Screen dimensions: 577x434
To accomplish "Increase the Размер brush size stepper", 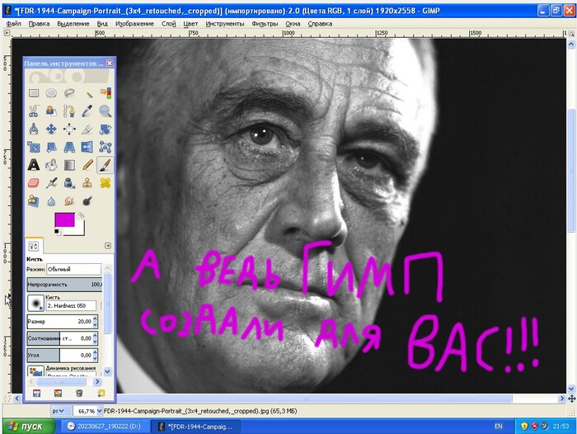I will (x=96, y=318).
